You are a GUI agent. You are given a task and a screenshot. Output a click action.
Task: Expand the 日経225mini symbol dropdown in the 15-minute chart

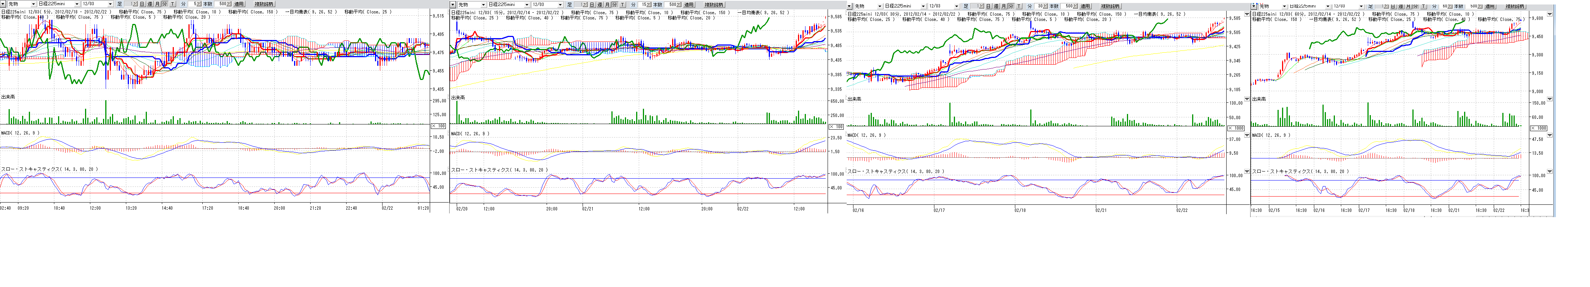coord(526,5)
